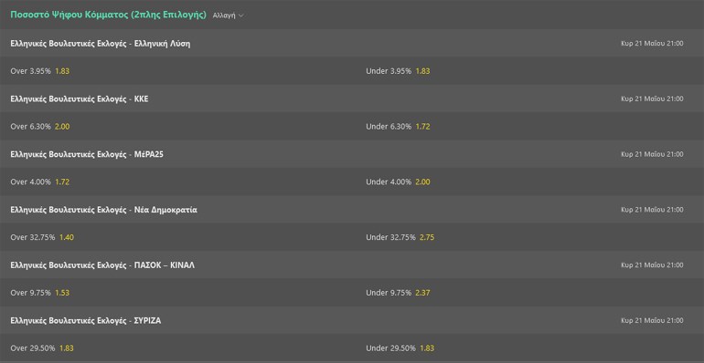Open the Νέα Δημοκρατία event header
Viewport: 704px width, 363px height.
pos(352,210)
